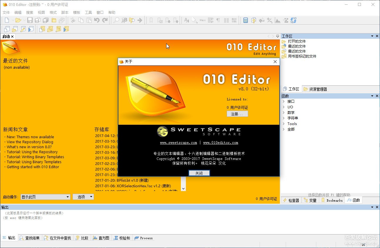Switch to the Bookmarks tab
This screenshot has height=248, width=380.
click(332, 200)
